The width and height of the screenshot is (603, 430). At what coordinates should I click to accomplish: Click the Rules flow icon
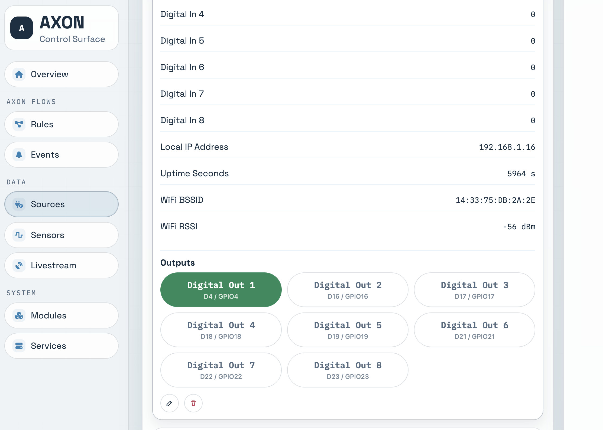click(19, 124)
